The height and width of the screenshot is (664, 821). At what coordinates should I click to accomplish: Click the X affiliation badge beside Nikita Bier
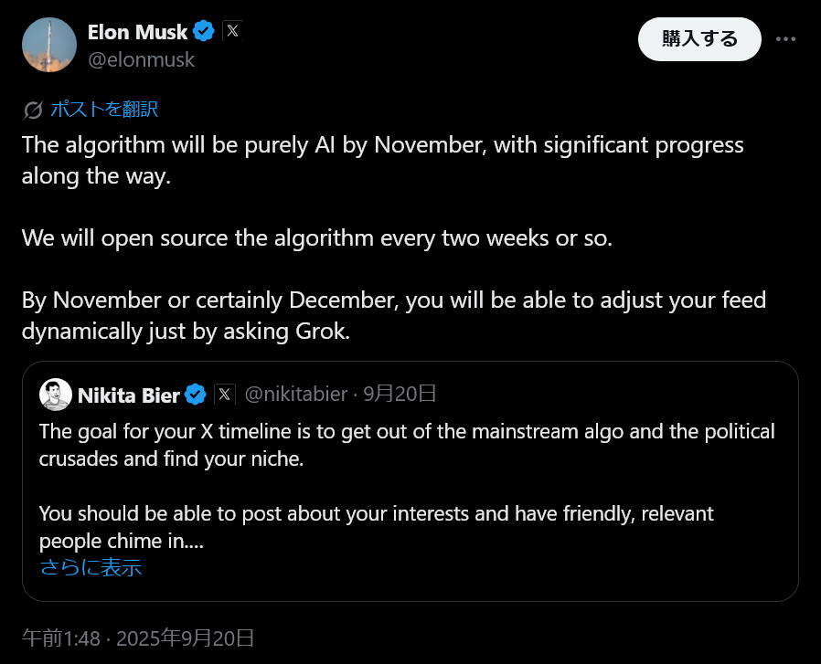coord(225,395)
